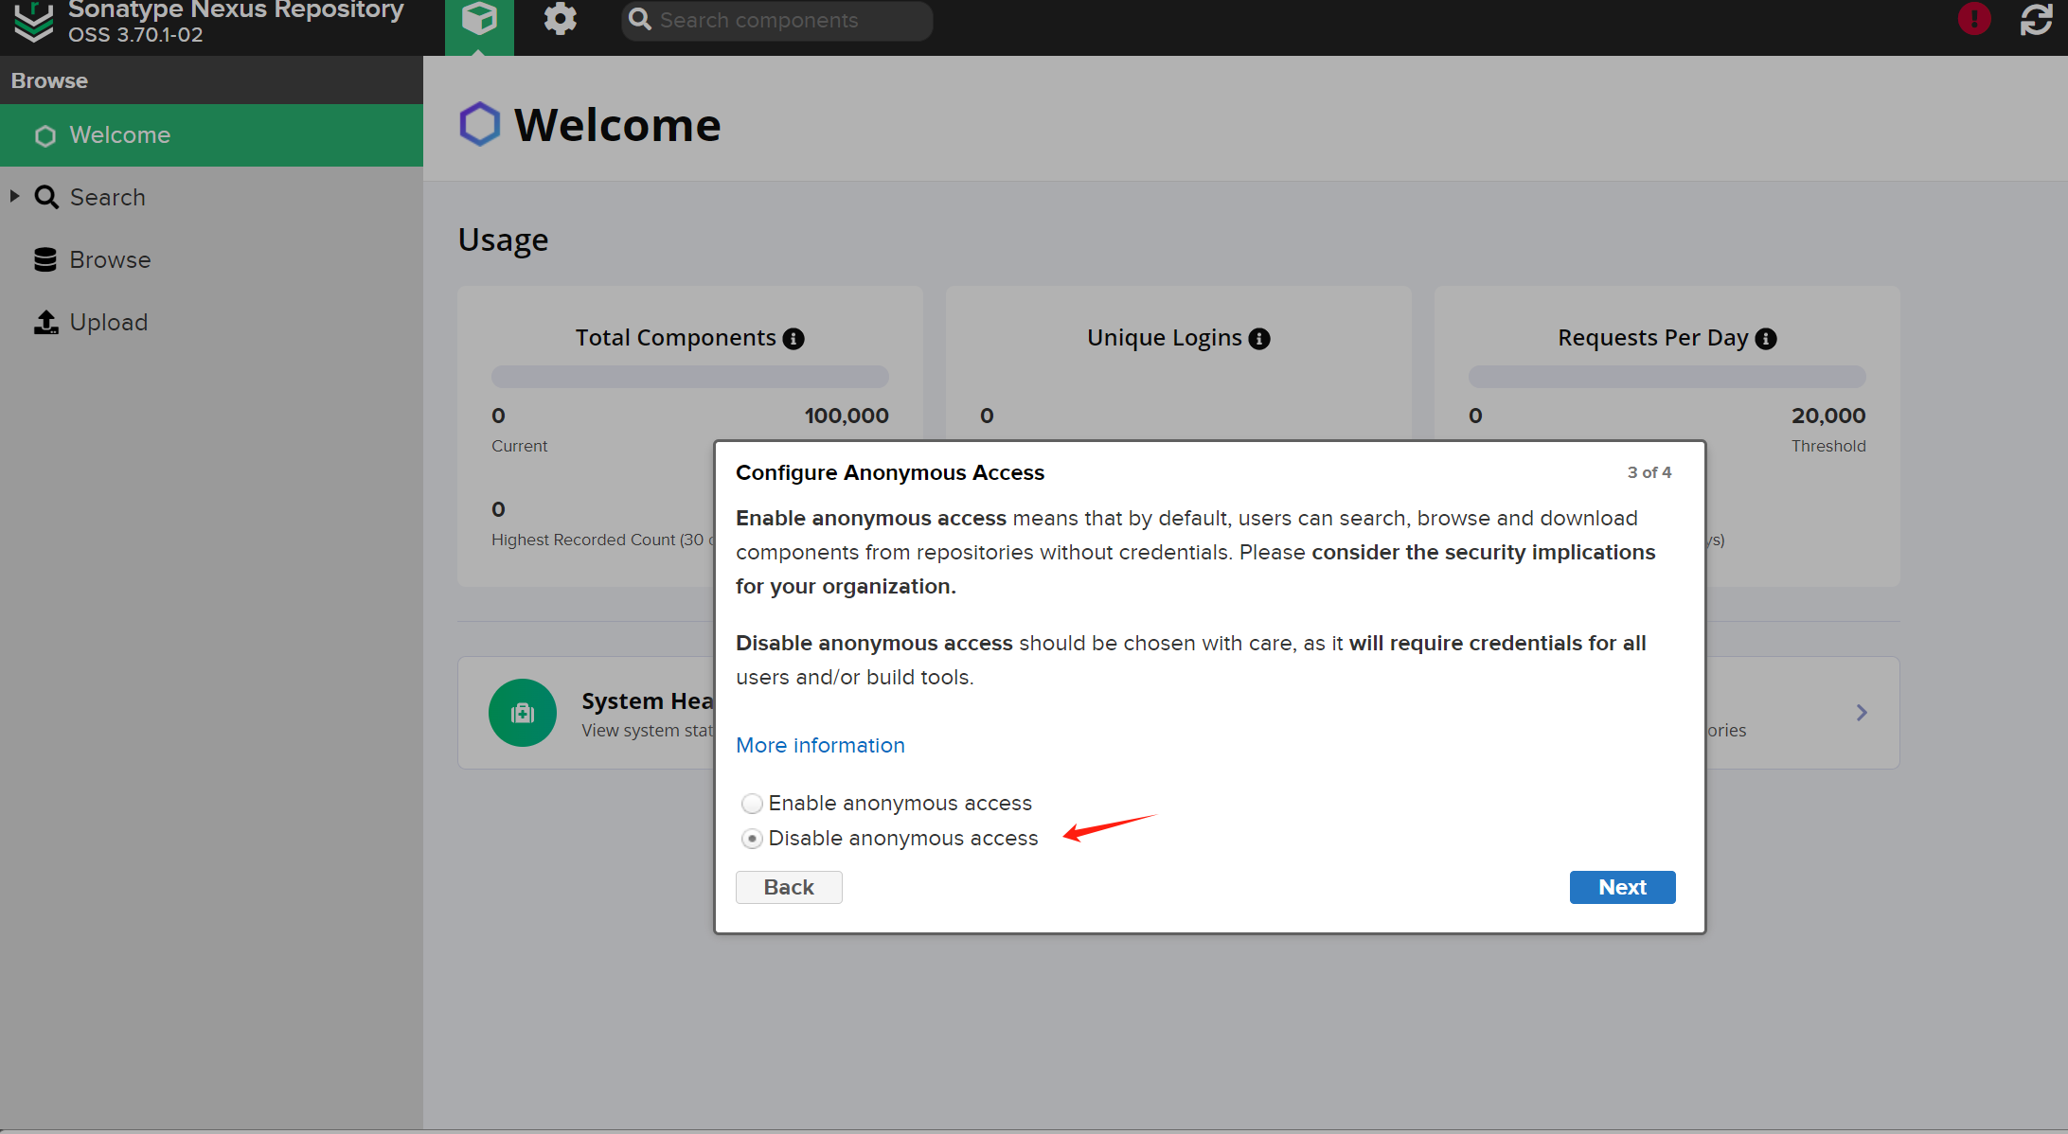This screenshot has height=1134, width=2068.
Task: Click the Next button
Action: (x=1622, y=887)
